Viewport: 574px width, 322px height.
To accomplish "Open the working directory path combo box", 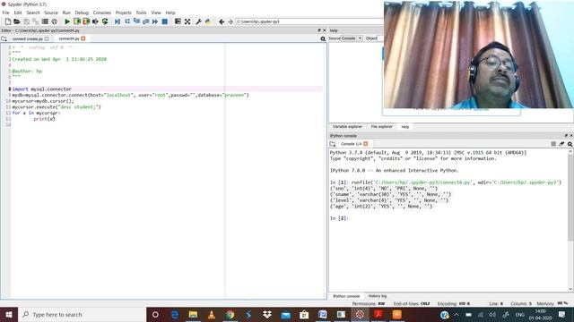I will click(x=309, y=21).
